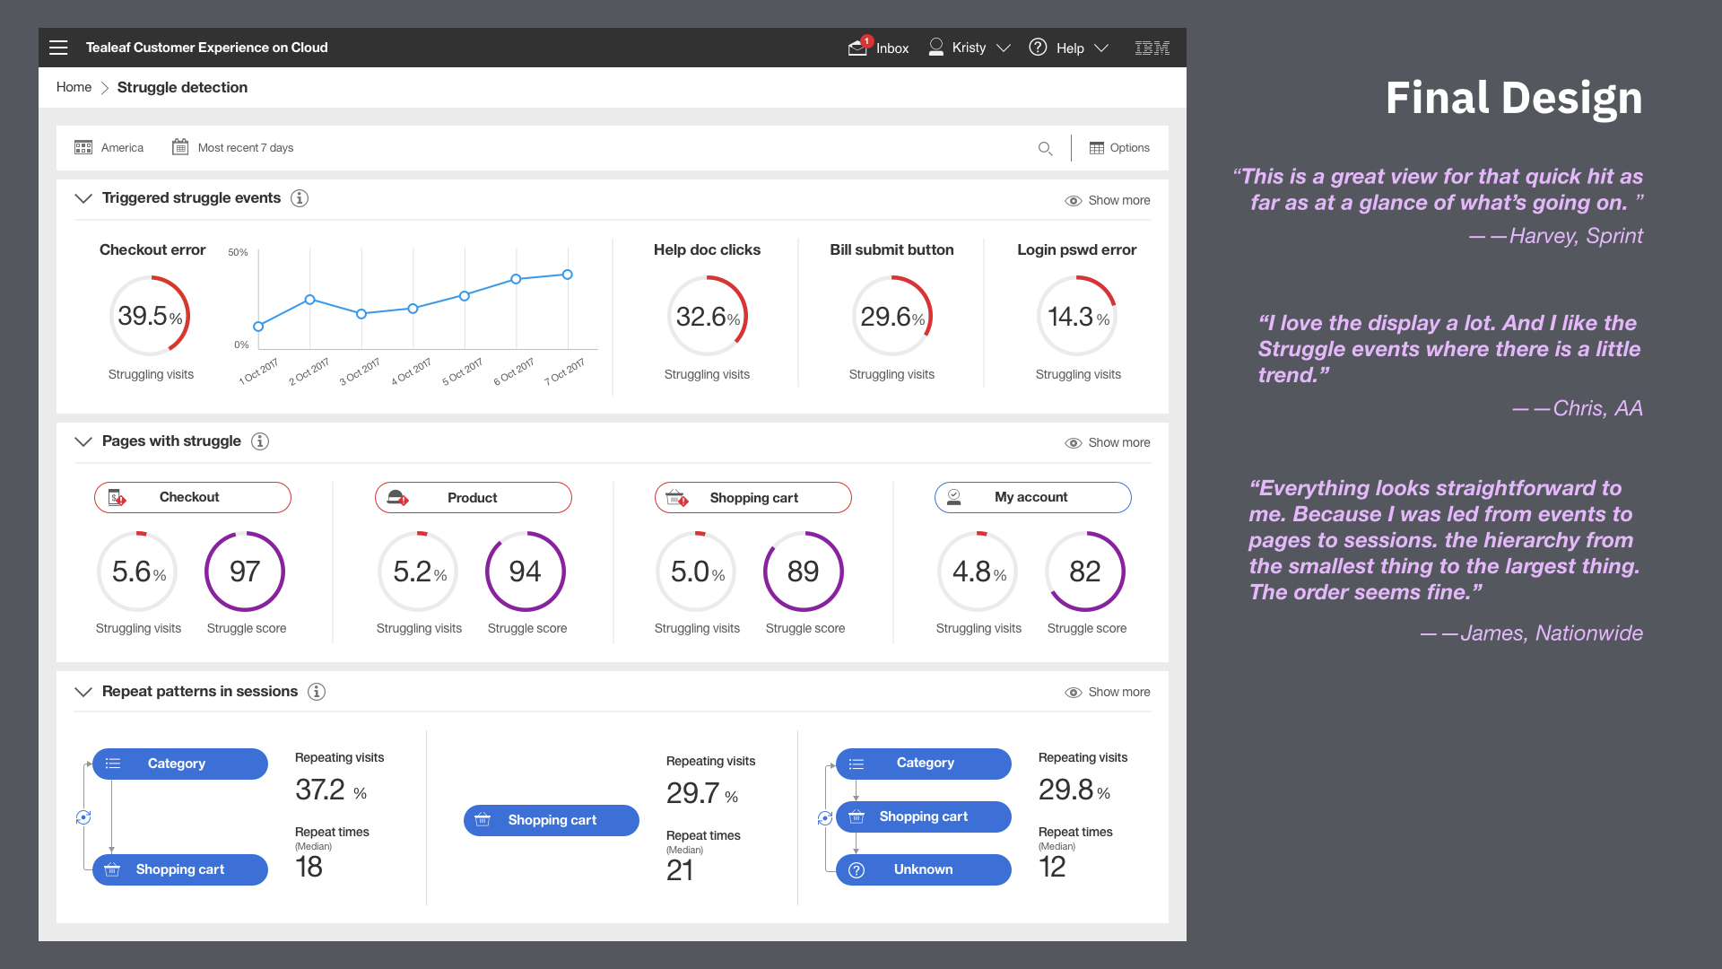The width and height of the screenshot is (1722, 969).
Task: Open info icon for Triggered struggle events
Action: click(x=300, y=198)
